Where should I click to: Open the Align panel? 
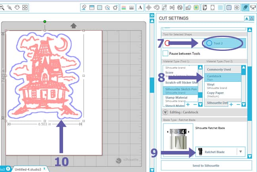(x=172, y=8)
